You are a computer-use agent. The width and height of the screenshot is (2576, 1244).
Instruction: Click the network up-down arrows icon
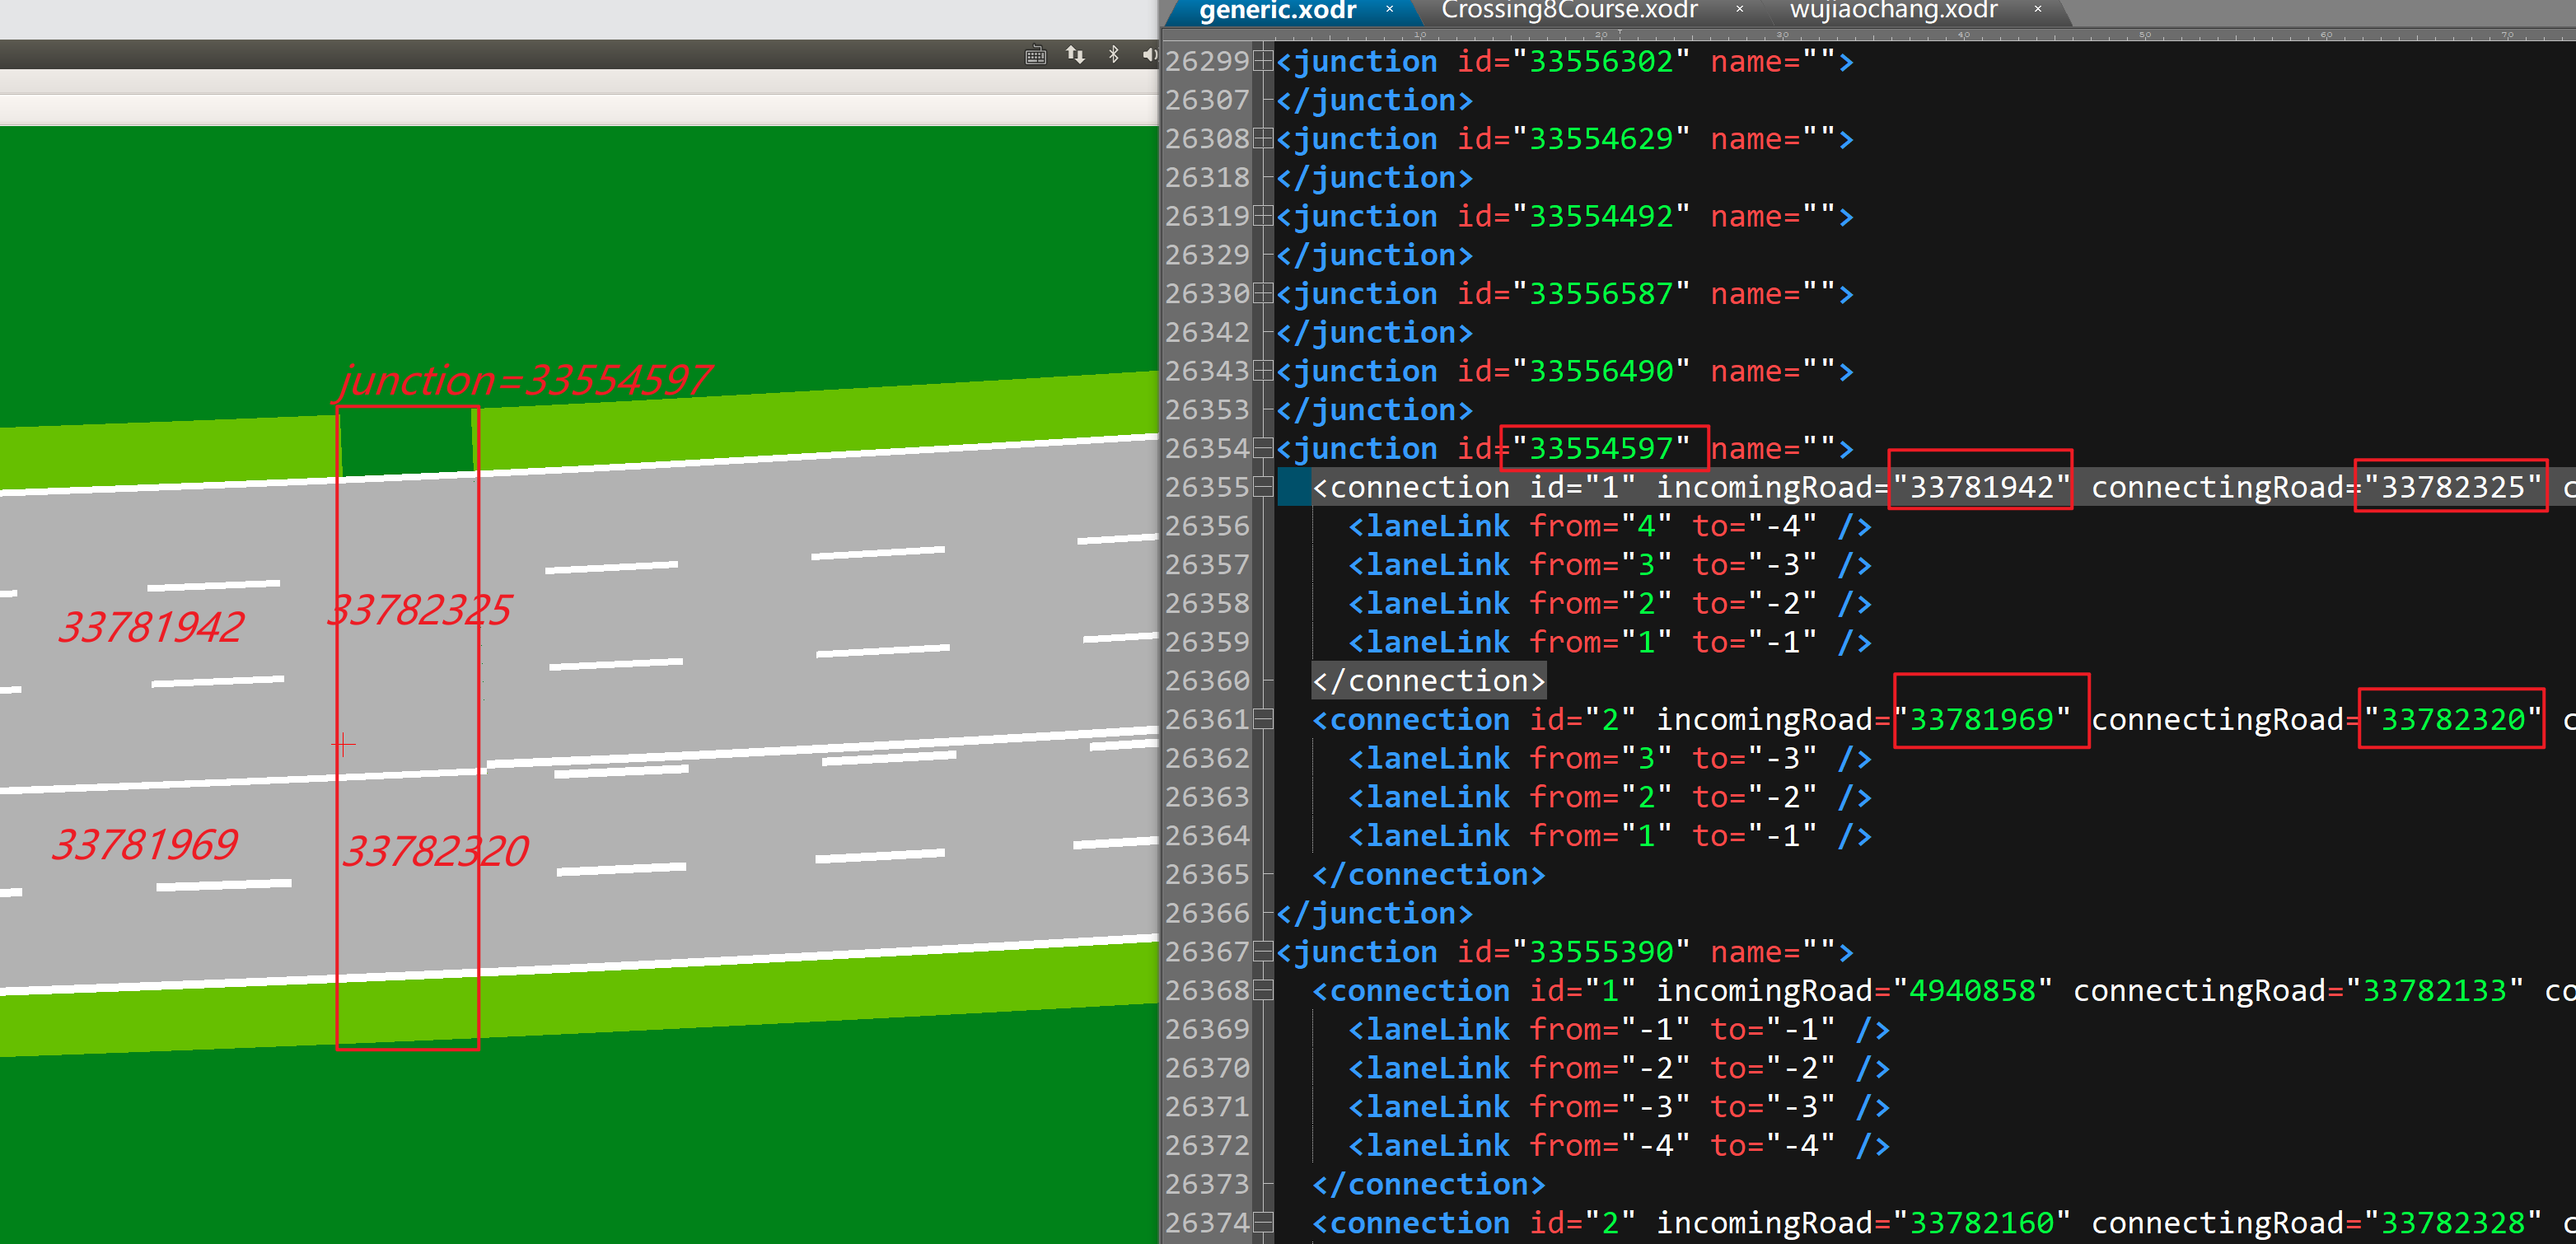tap(1075, 54)
